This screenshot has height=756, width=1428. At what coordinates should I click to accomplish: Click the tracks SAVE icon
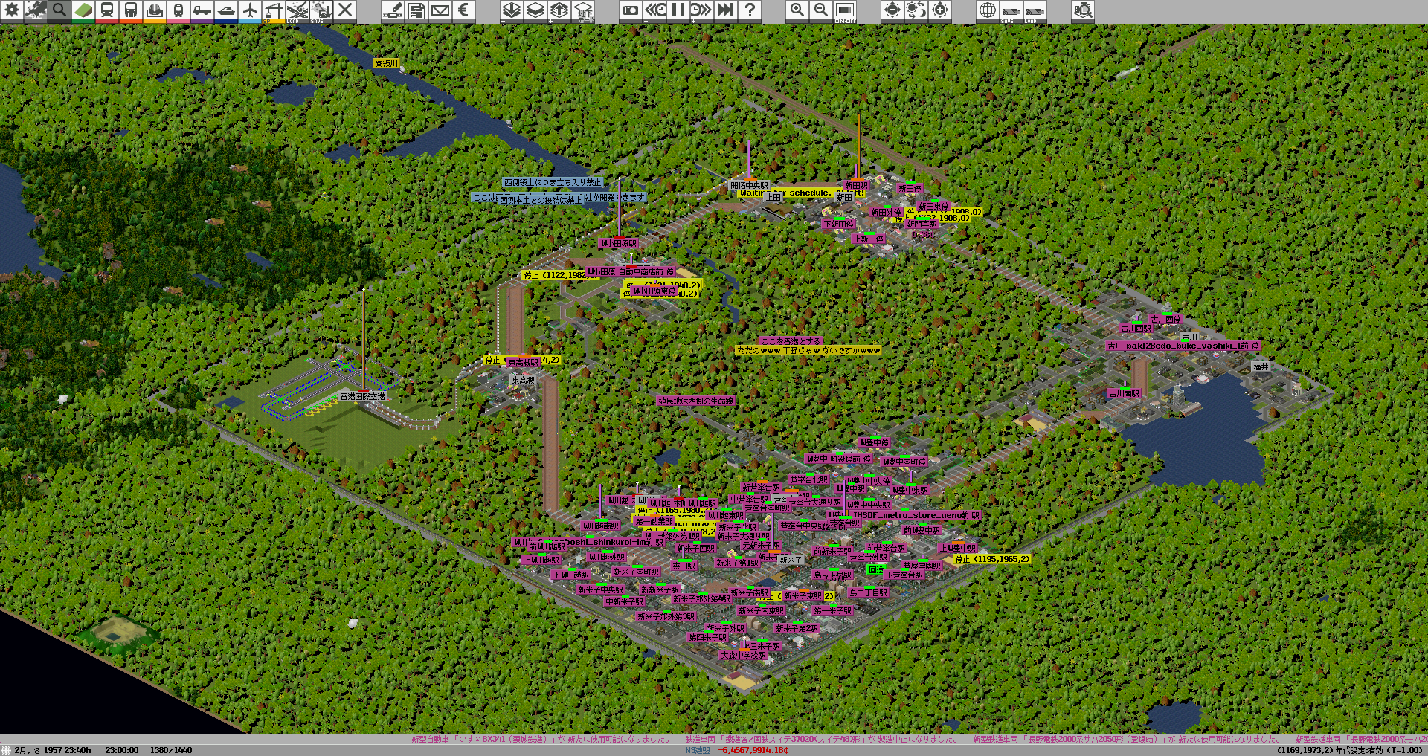pyautogui.click(x=321, y=10)
